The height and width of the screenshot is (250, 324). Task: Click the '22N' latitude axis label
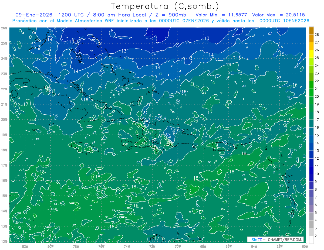4,89
